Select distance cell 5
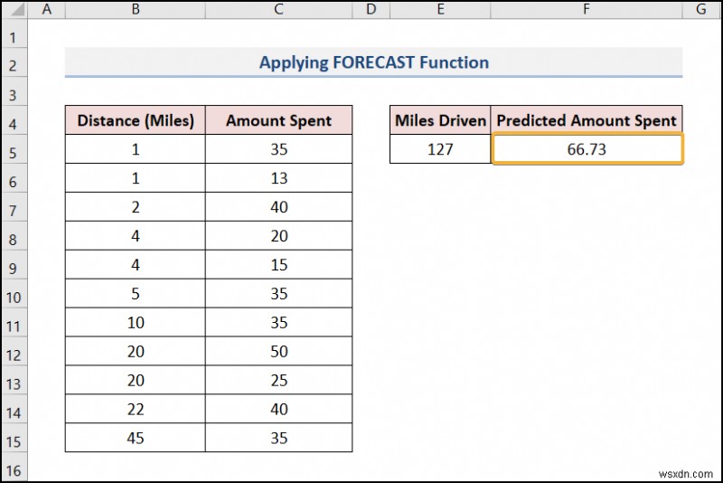Image resolution: width=723 pixels, height=483 pixels. pyautogui.click(x=136, y=293)
